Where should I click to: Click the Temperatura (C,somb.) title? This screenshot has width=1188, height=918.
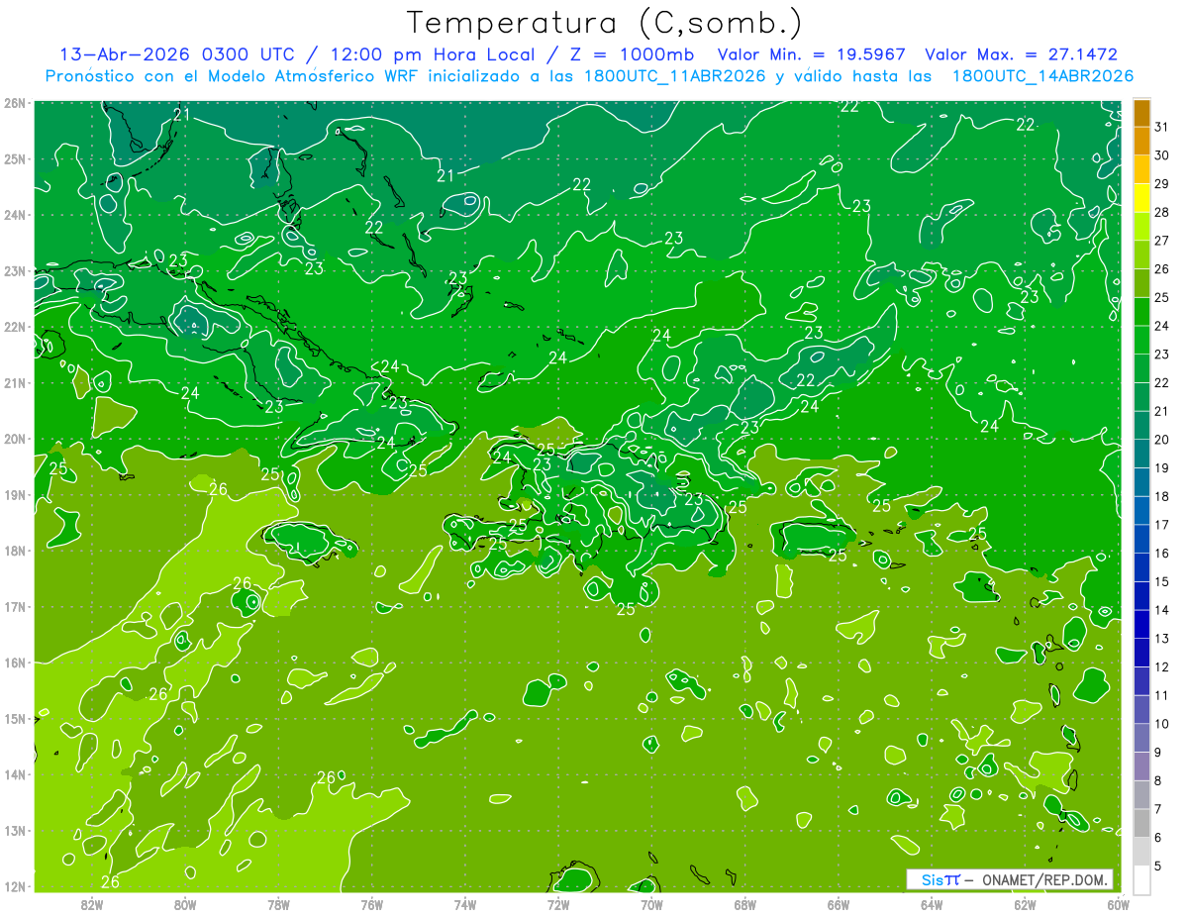[605, 23]
